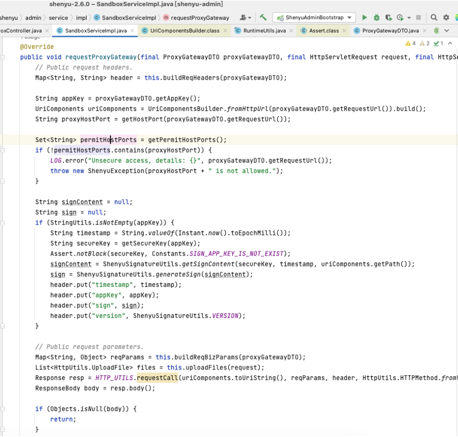458x437 pixels.
Task: Click the uploadFiles(request) call
Action: (x=223, y=368)
